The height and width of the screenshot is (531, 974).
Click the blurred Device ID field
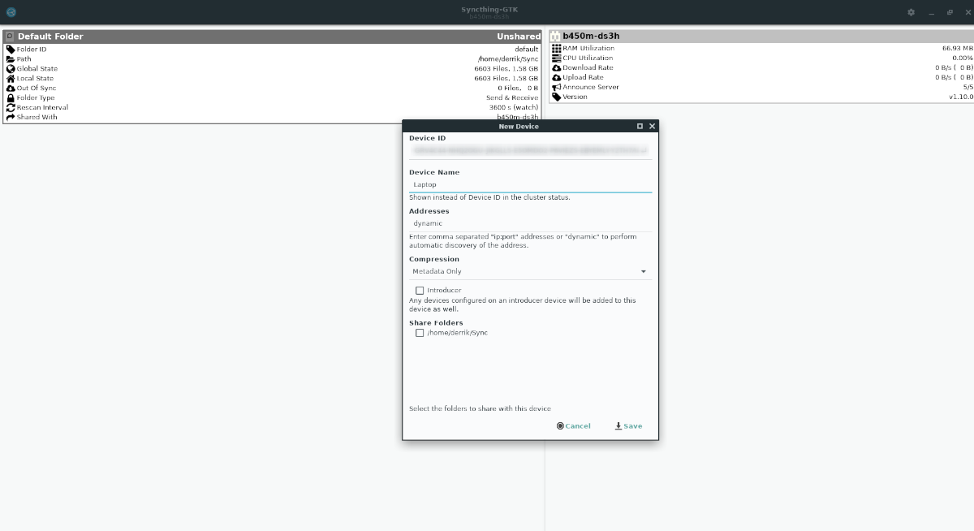point(530,151)
